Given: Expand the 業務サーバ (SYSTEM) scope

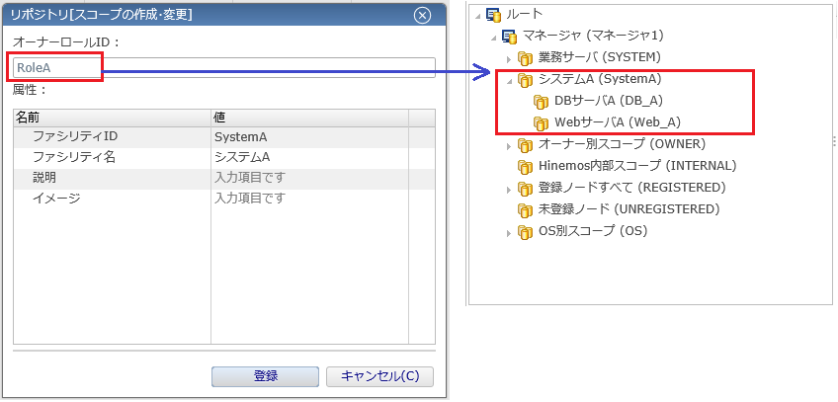Looking at the screenshot, I should coord(509,58).
